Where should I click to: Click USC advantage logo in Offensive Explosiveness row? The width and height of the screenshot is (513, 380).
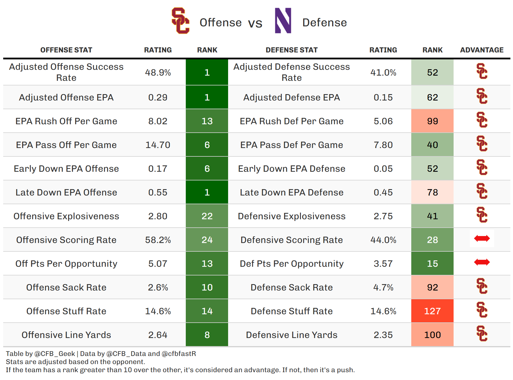point(482,215)
